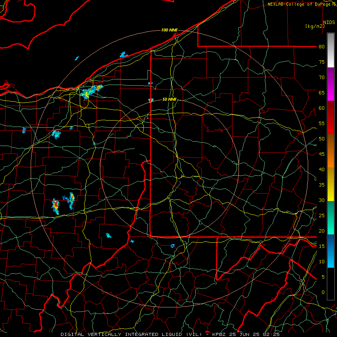This screenshot has width=337, height=337.
Task: Click the 75 value on the VIL scale
Action: [322, 62]
